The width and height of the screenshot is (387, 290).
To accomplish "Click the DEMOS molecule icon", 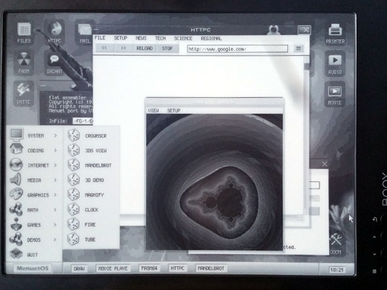I will pos(16,239).
